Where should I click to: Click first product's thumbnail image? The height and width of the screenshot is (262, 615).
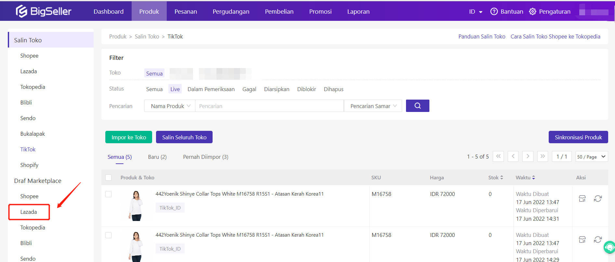136,206
